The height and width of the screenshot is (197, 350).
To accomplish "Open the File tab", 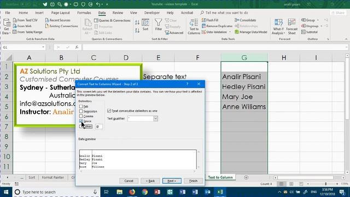I will [x=8, y=13].
